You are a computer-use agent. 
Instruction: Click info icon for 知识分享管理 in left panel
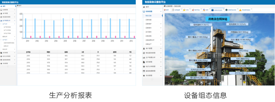[1, 56]
